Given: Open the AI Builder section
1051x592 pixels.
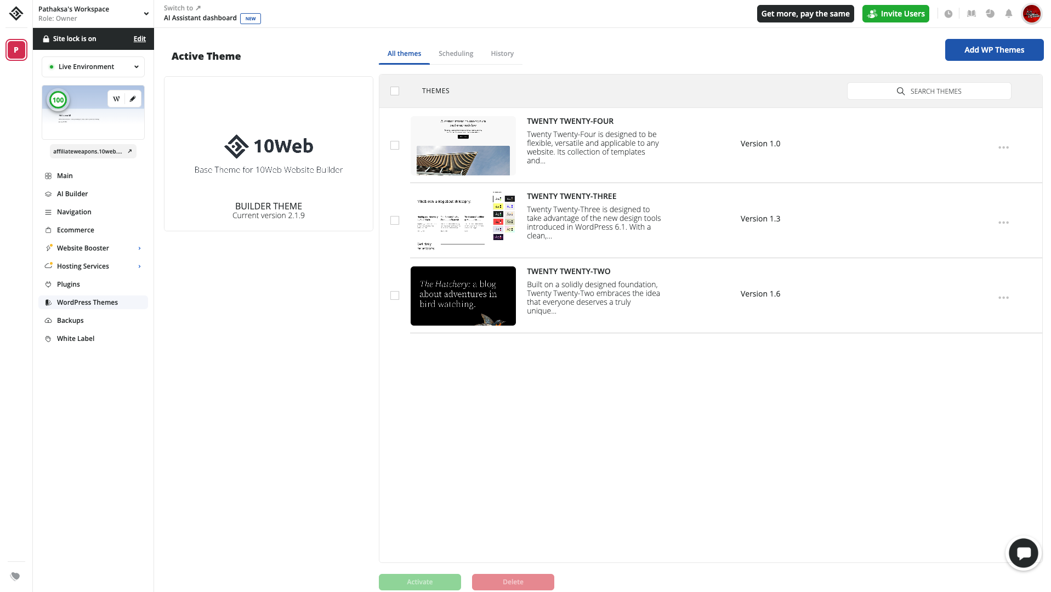Looking at the screenshot, I should pos(72,193).
